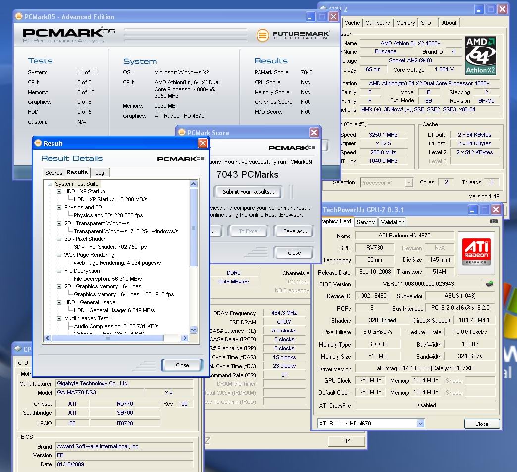Click the vertical scrollbar down arrow in results tree
517x472 pixels.
click(x=194, y=330)
